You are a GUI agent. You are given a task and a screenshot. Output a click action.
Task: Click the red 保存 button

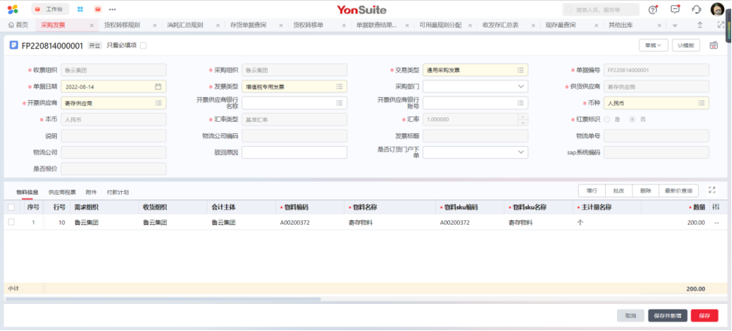(704, 316)
